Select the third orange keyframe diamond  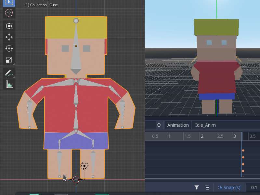click(243, 164)
